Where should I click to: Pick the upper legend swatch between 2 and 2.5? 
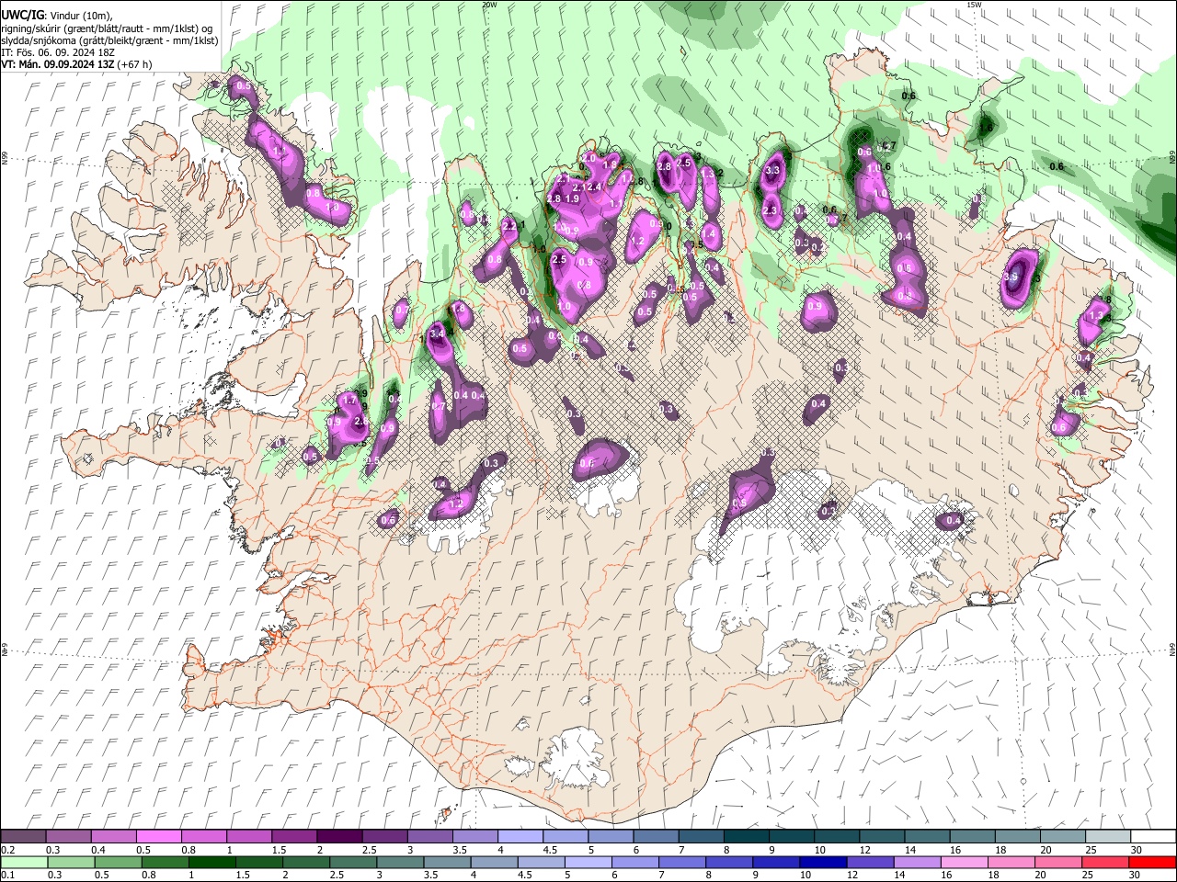click(x=339, y=836)
